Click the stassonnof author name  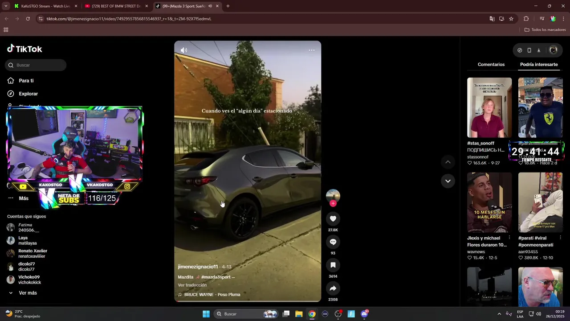click(x=478, y=157)
